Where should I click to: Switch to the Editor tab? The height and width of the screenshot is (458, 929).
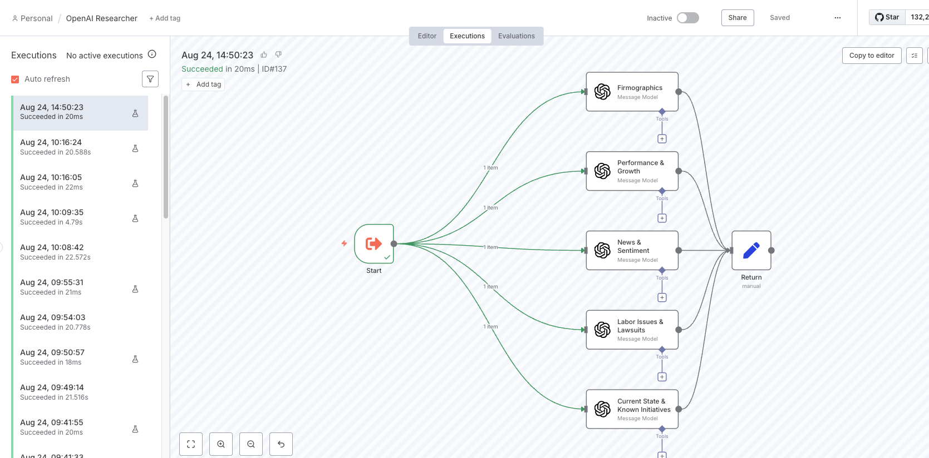click(x=427, y=36)
